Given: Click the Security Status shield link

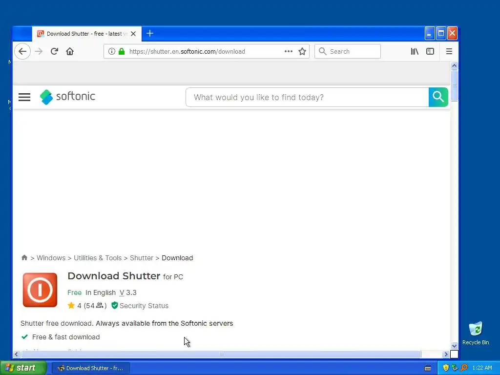Looking at the screenshot, I should (x=140, y=306).
